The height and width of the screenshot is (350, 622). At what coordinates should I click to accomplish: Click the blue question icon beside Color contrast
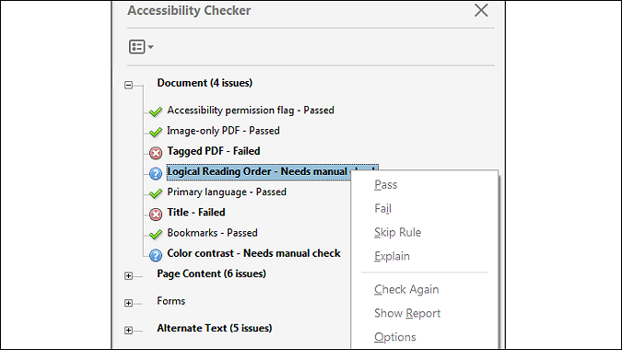156,255
